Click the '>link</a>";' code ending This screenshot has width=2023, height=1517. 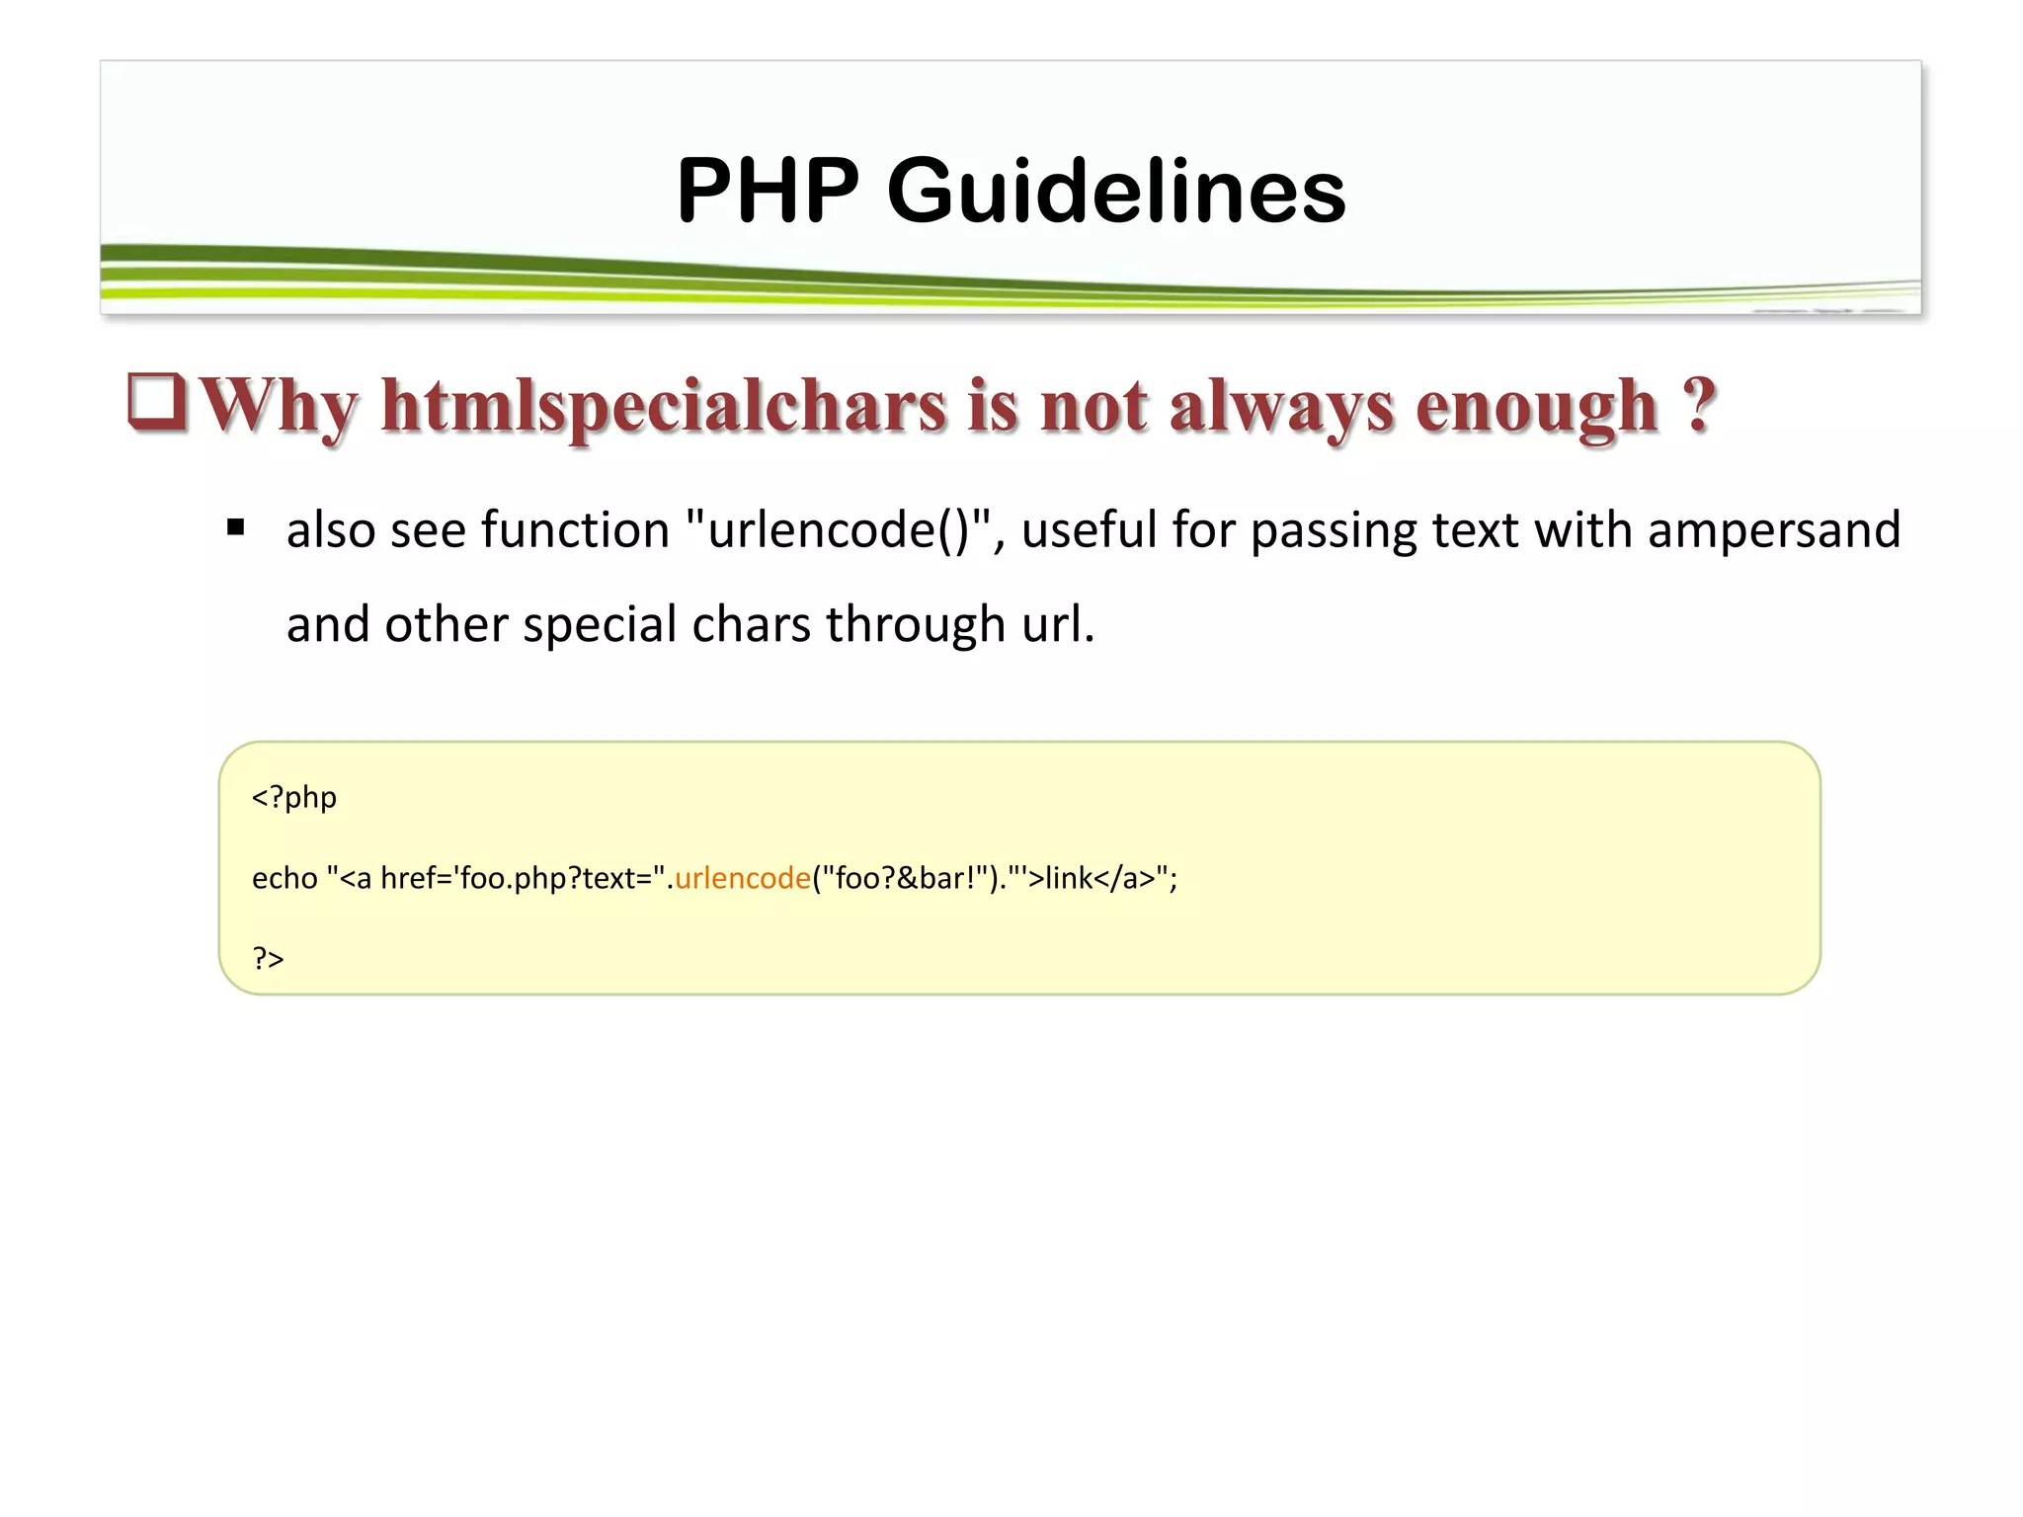coord(1103,878)
